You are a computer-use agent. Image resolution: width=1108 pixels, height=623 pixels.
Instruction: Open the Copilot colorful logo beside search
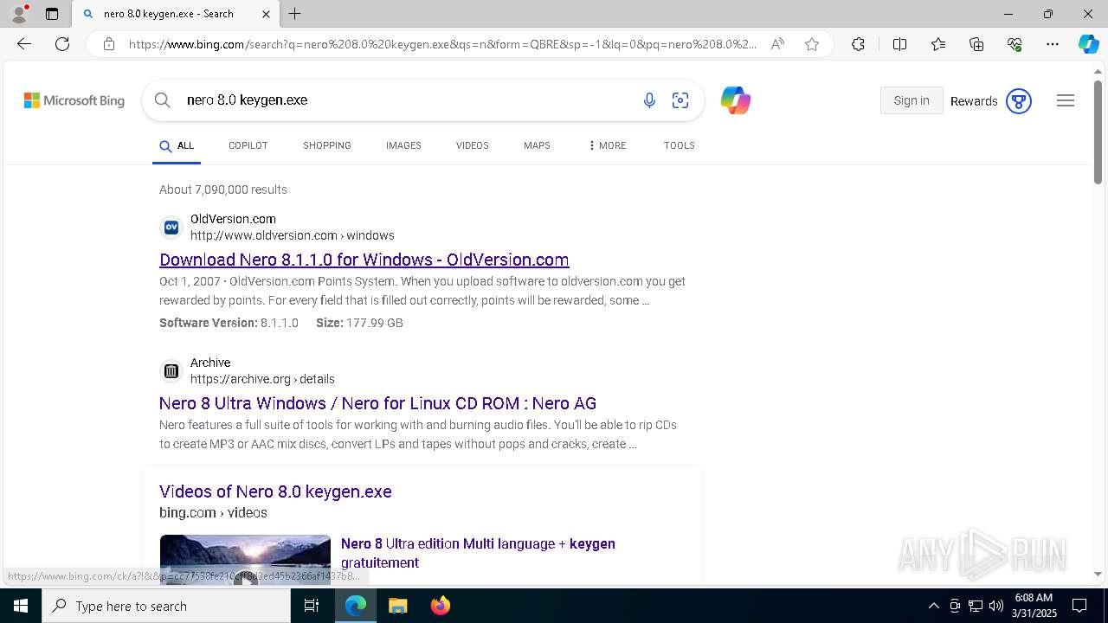click(736, 100)
